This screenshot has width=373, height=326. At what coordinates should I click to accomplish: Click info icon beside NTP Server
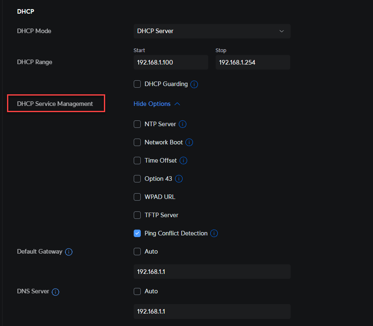183,124
